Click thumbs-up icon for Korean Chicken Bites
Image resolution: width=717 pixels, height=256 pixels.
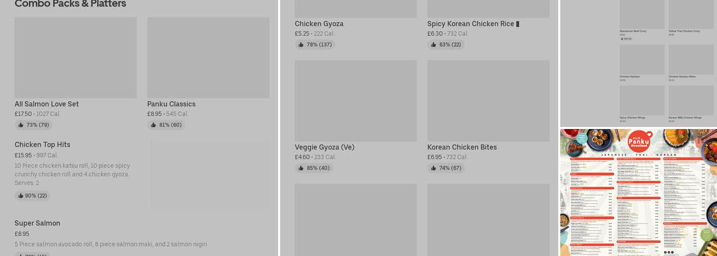pyautogui.click(x=434, y=168)
